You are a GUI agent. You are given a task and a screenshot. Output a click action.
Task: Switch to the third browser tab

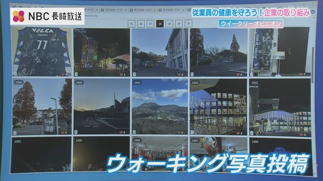pyautogui.click(x=143, y=9)
